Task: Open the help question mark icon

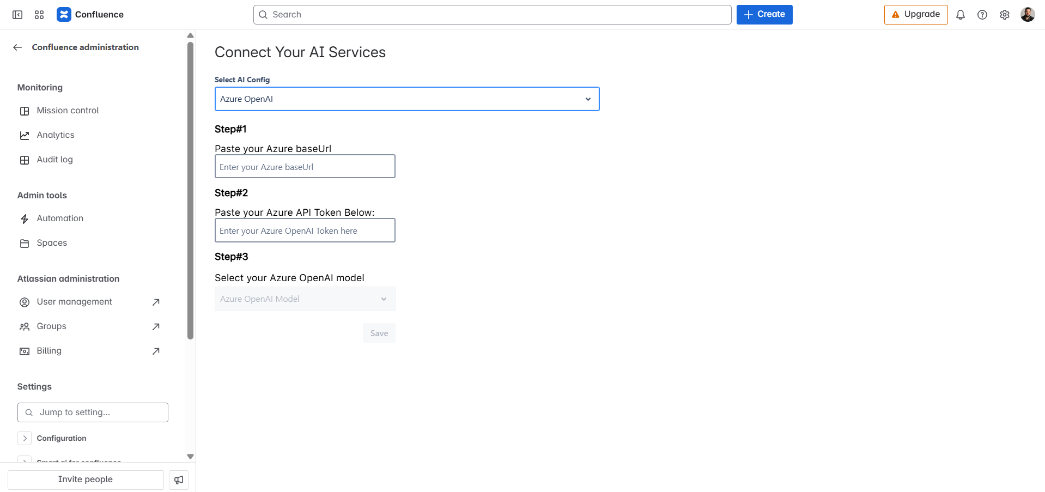Action: [x=982, y=15]
